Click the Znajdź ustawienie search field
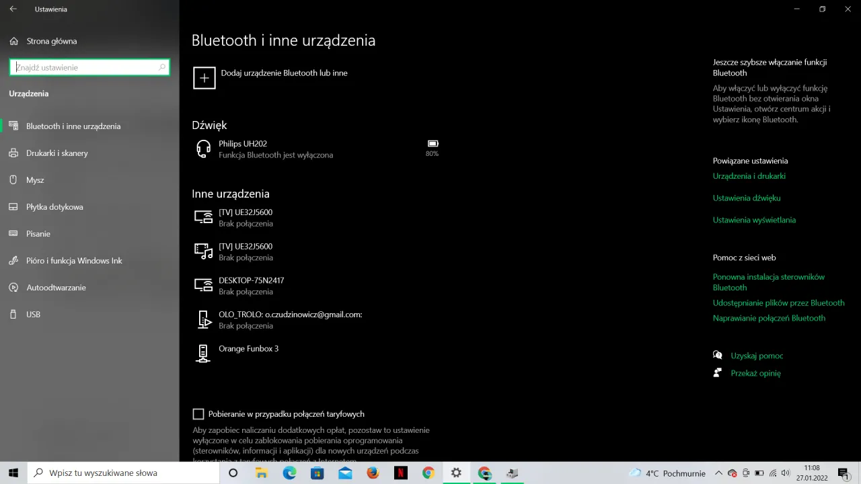861x484 pixels. [x=89, y=67]
